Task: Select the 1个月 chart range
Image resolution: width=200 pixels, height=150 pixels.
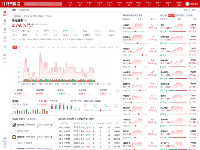Action: [26, 47]
